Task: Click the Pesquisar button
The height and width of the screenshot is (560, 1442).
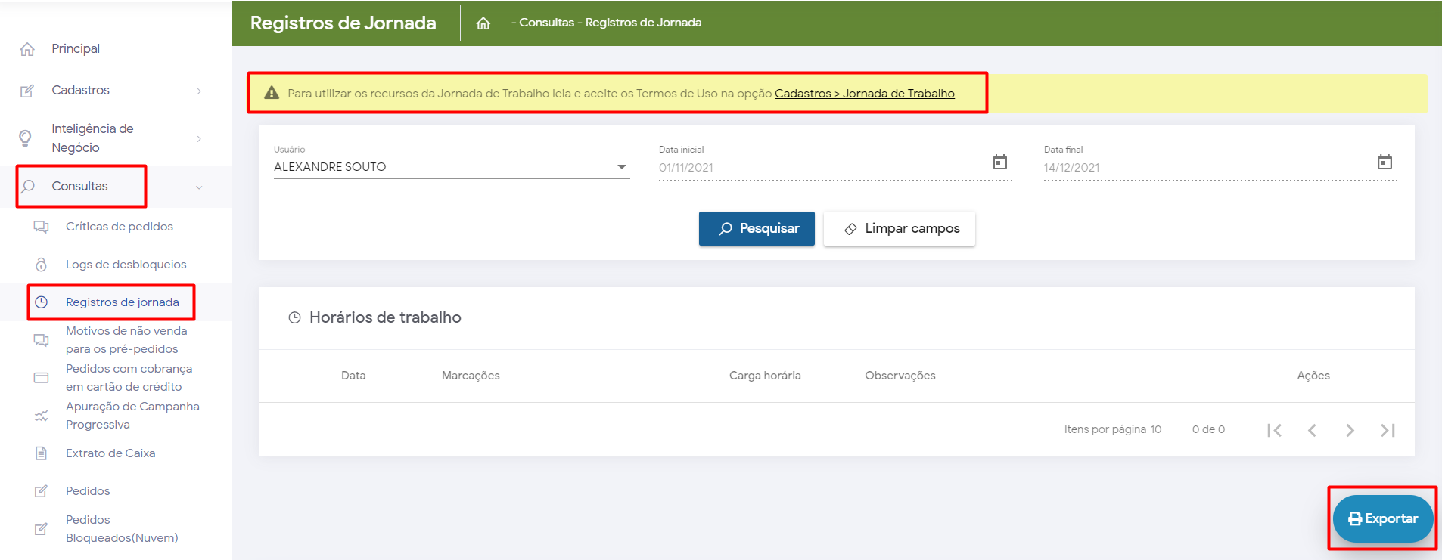Action: [757, 228]
